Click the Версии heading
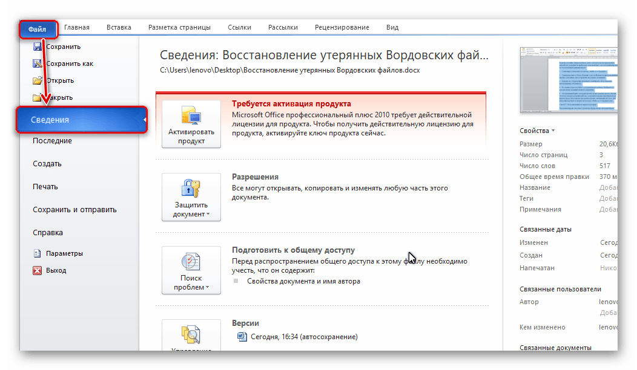Image resolution: width=637 pixels, height=370 pixels. point(245,323)
